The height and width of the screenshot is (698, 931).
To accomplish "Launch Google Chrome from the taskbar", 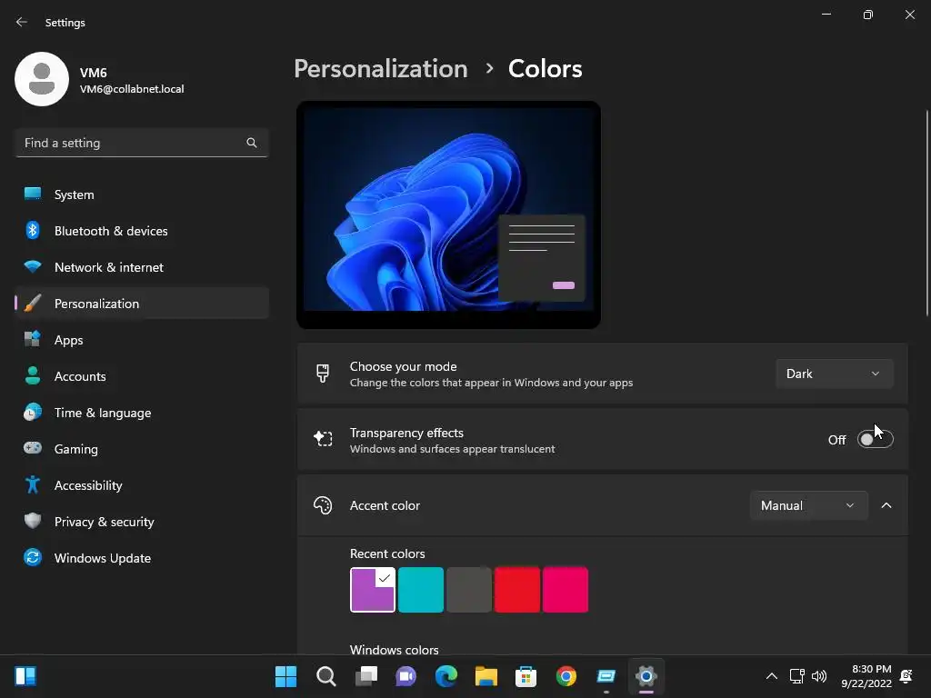I will [566, 676].
